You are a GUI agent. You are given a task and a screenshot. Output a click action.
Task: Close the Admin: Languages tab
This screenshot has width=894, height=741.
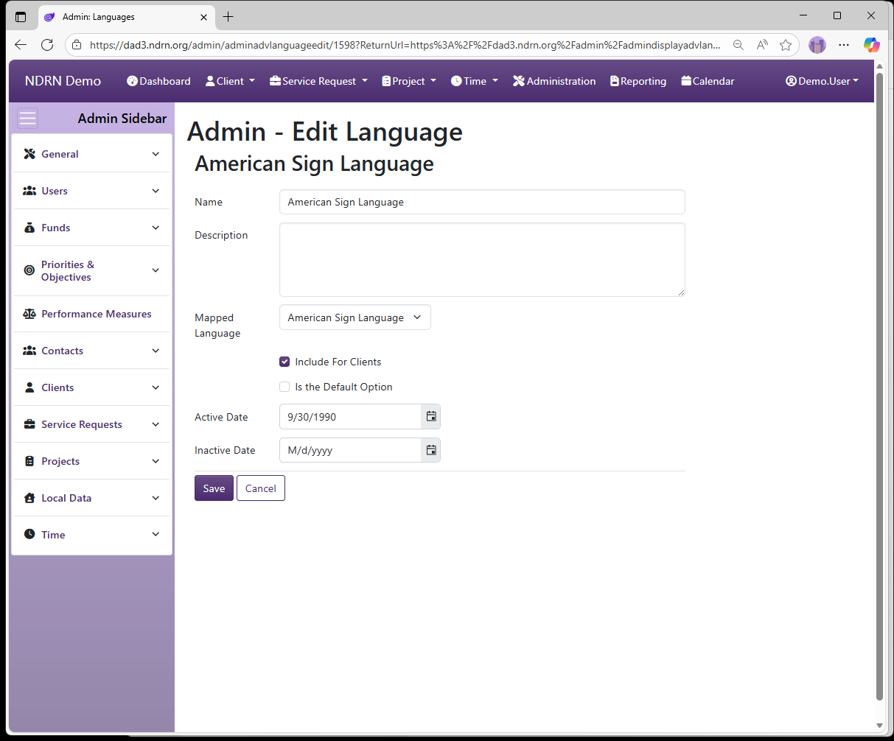click(204, 17)
